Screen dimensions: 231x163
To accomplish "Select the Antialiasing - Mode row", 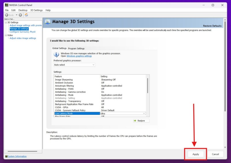I will pyautogui.click(x=100, y=95).
